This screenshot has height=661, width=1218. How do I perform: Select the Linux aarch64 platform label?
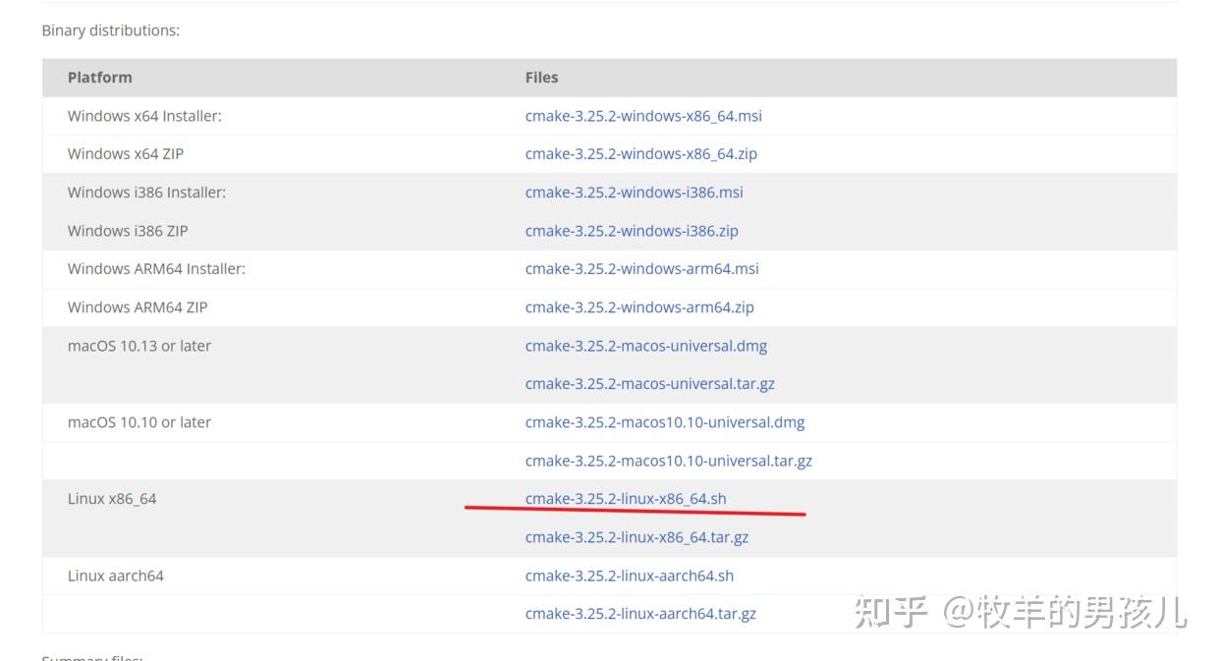point(116,576)
